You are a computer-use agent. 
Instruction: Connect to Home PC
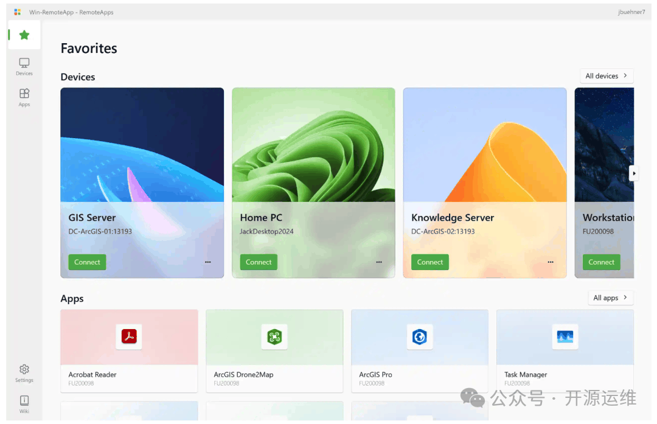click(x=259, y=262)
